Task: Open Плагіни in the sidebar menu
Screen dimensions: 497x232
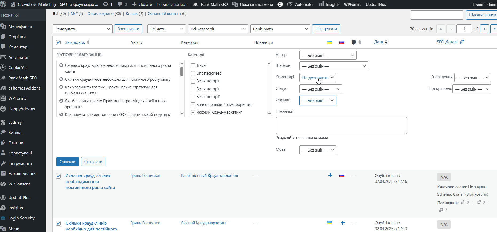Action: click(x=16, y=143)
